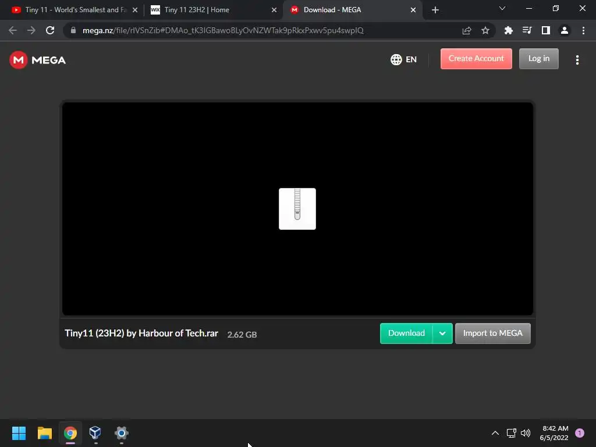Click the green Download button
Screen dimensions: 596x447
406,334
